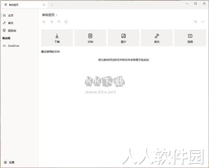Open 回收站 recycle bin in sidebar

(19, 31)
